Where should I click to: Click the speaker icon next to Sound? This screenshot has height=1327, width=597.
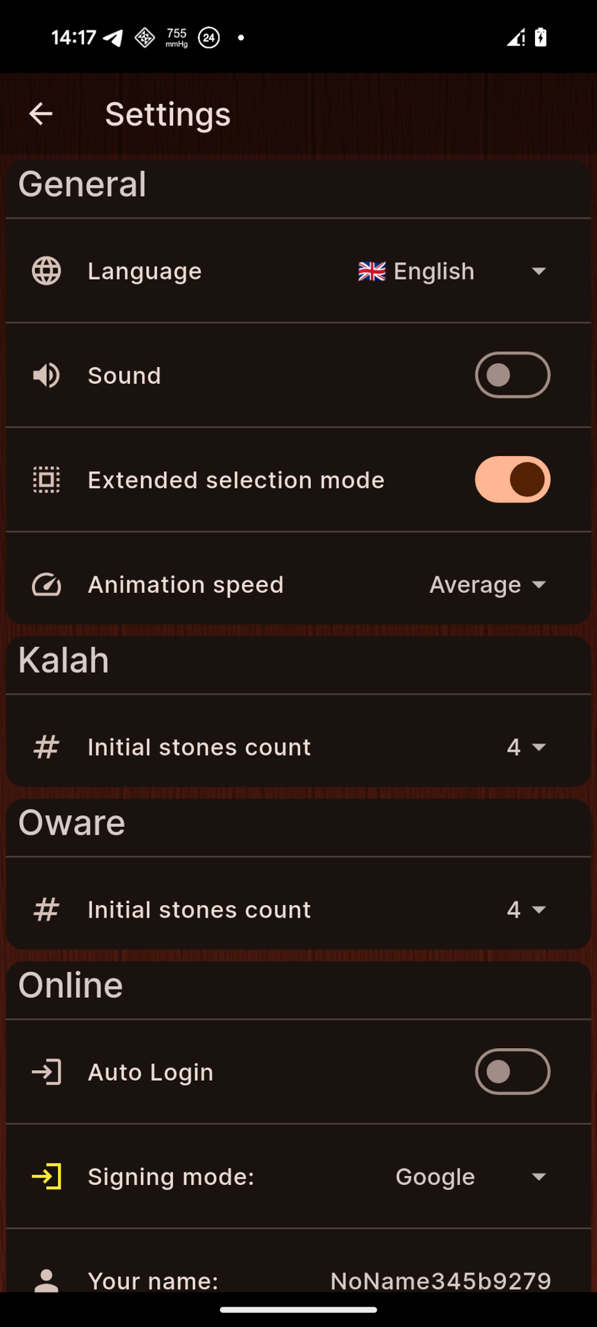point(47,375)
